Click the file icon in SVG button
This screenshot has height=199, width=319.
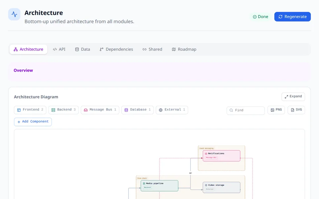coord(292,110)
